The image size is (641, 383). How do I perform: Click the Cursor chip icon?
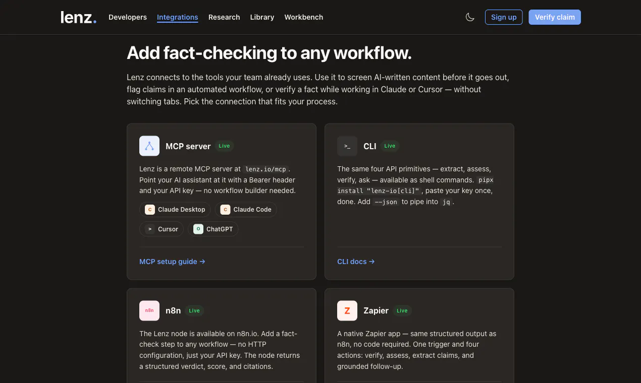tap(150, 229)
